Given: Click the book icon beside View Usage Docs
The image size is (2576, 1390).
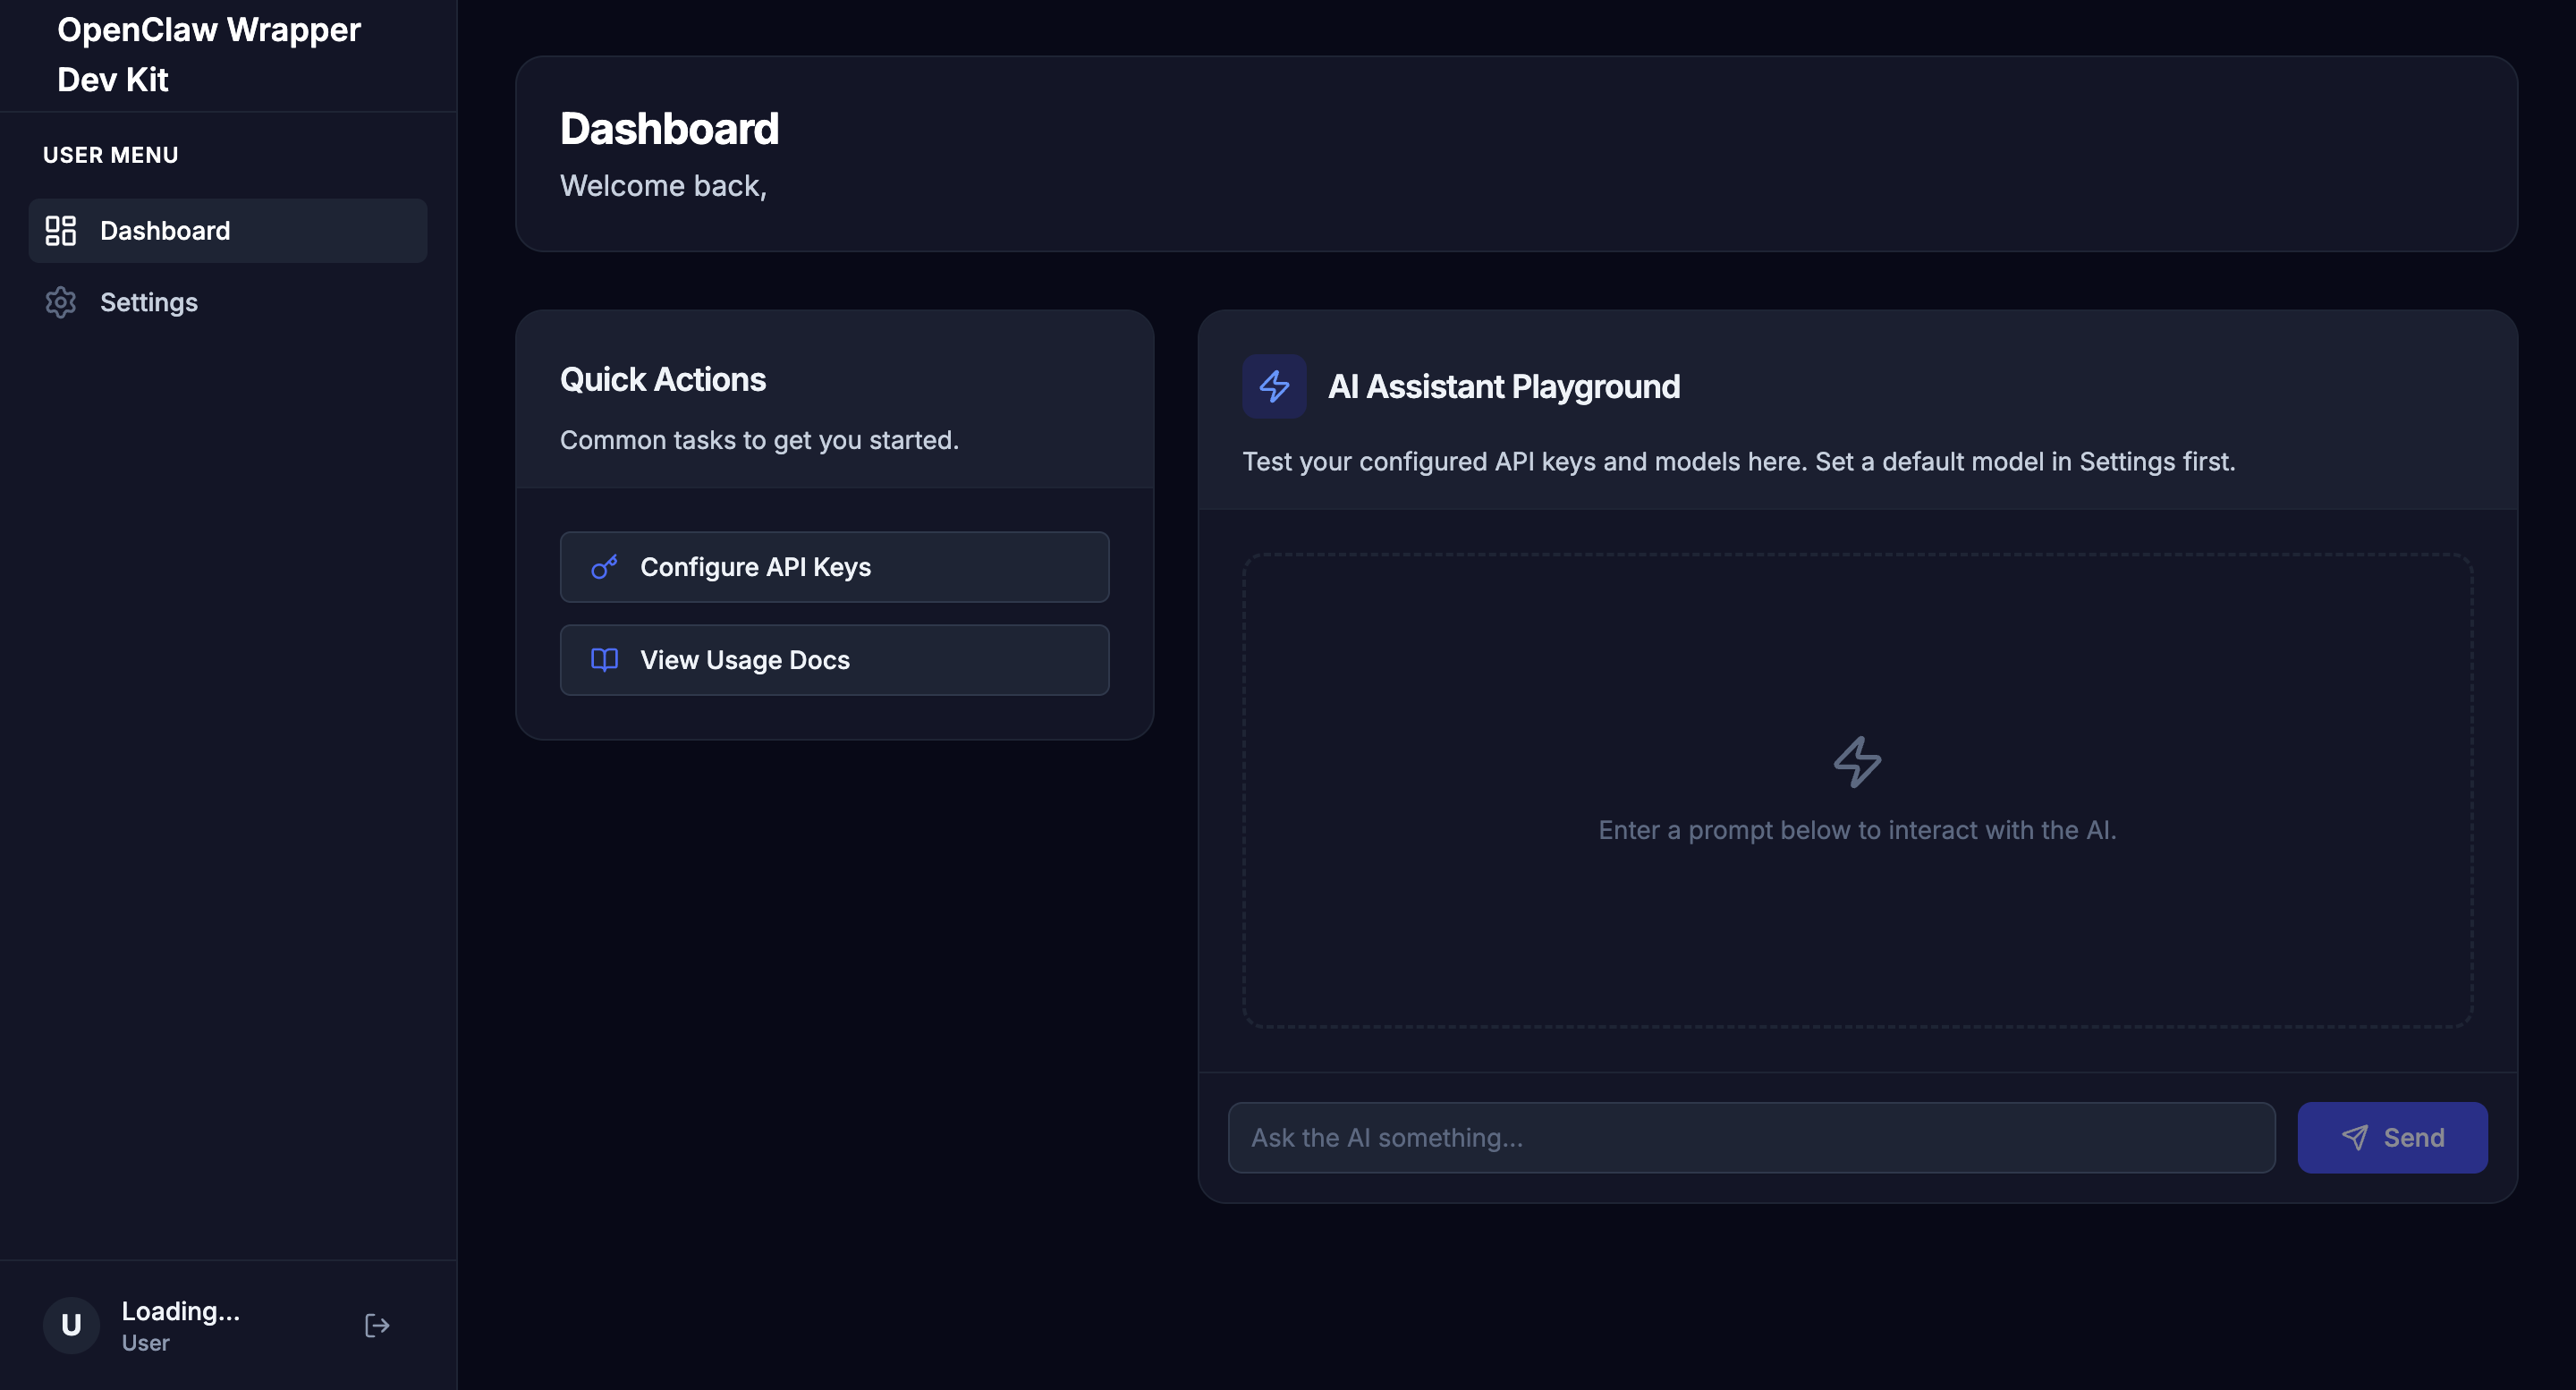Looking at the screenshot, I should click(604, 660).
